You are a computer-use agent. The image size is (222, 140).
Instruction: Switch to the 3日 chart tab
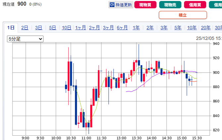tap(39, 28)
